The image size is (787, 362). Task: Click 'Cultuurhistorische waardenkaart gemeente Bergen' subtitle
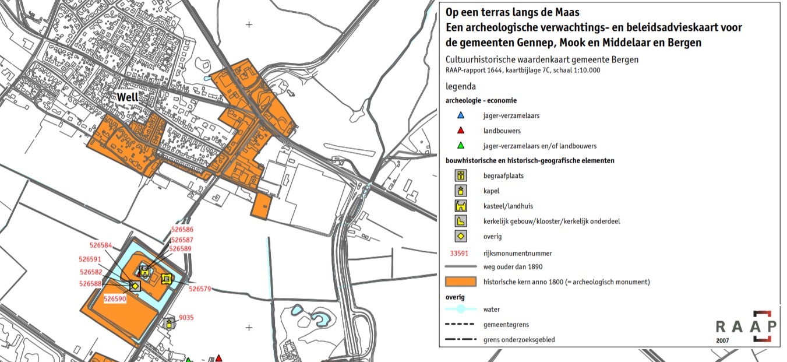(x=542, y=59)
